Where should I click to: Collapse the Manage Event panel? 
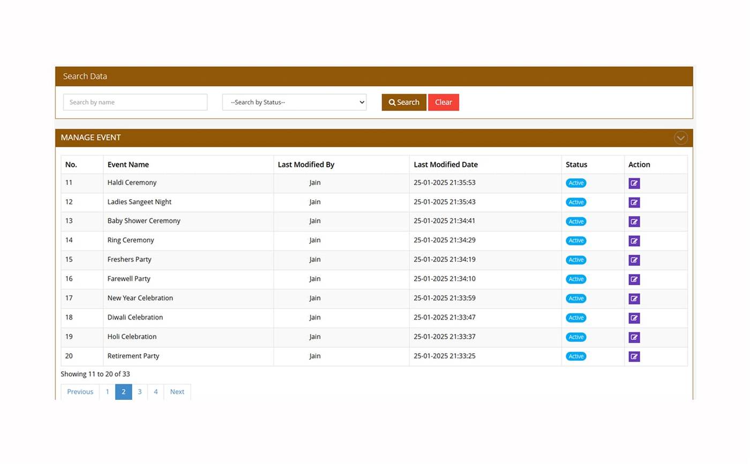click(680, 138)
